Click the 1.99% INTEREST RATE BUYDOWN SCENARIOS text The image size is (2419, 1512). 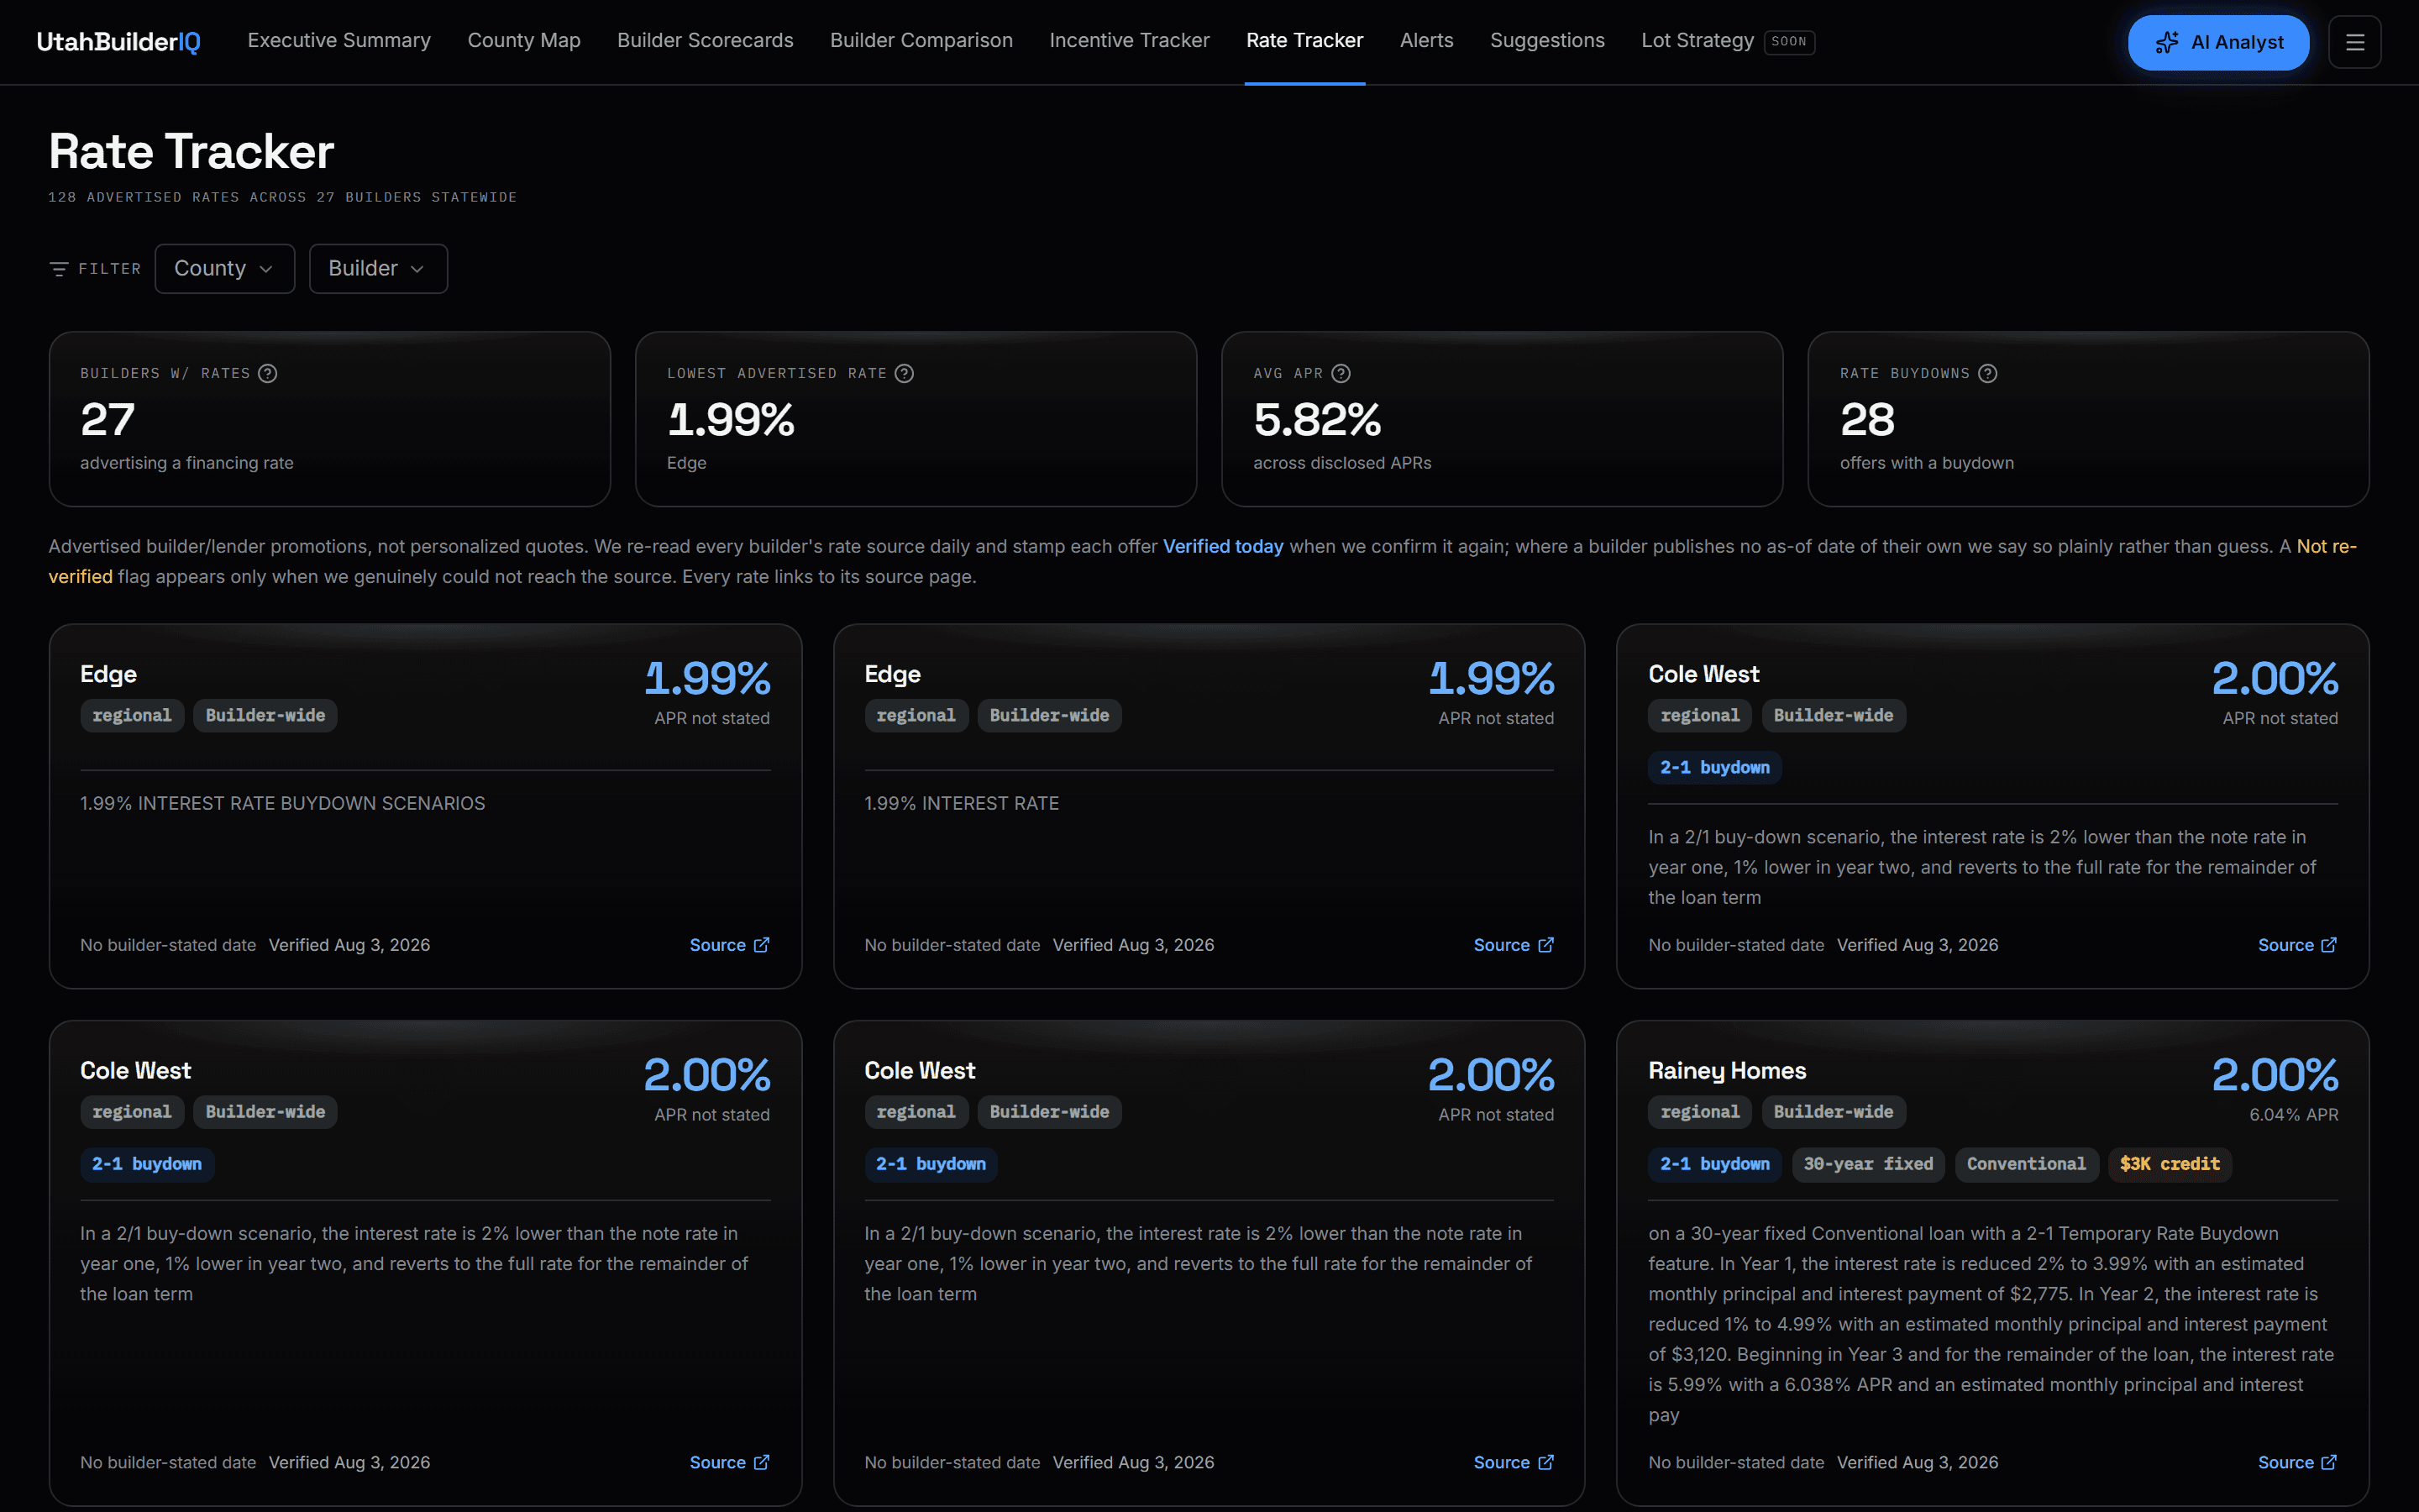point(282,803)
